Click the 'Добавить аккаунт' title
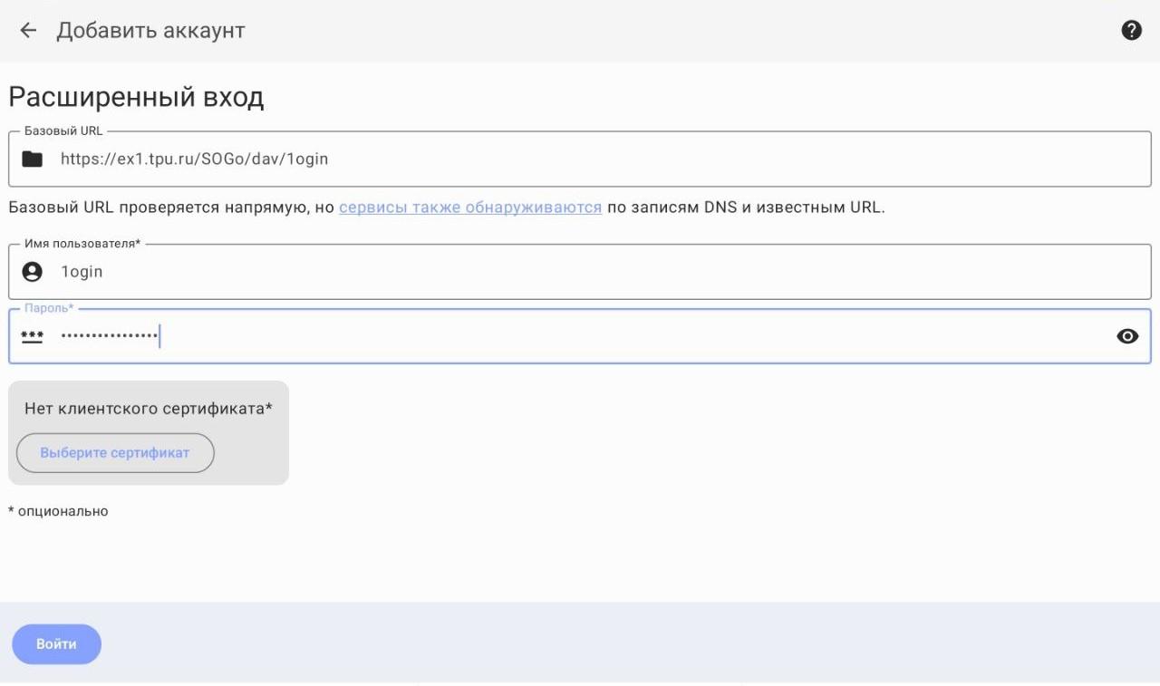 click(150, 31)
